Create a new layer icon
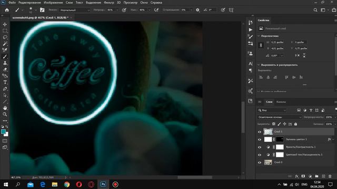This screenshot has height=189, width=337. (323, 176)
